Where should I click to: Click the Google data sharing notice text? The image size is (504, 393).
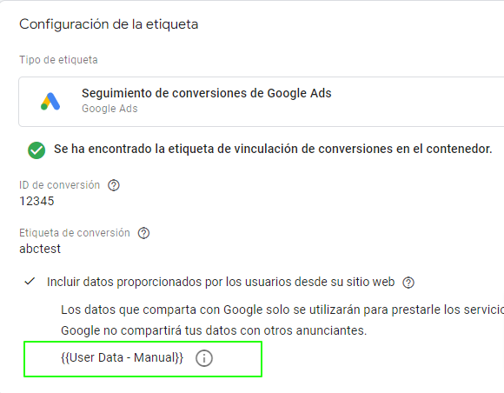282,310
